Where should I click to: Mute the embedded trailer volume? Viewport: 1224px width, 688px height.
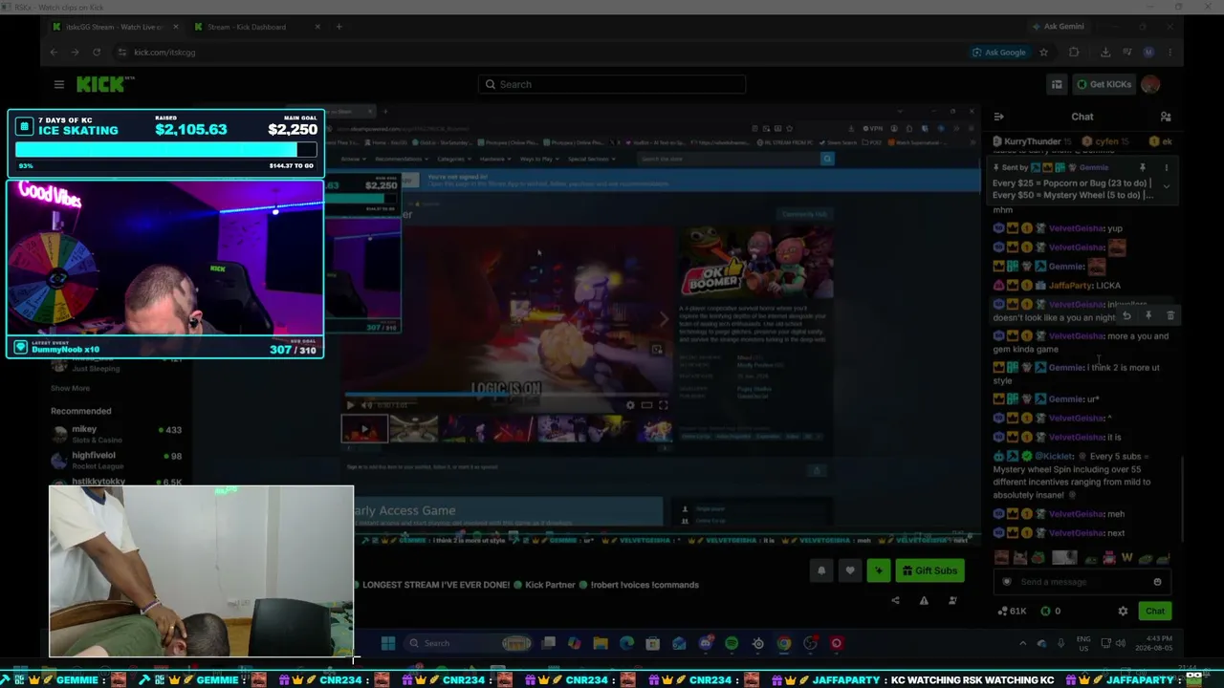pyautogui.click(x=366, y=405)
